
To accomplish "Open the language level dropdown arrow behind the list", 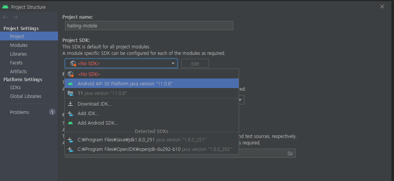I will tap(241, 100).
